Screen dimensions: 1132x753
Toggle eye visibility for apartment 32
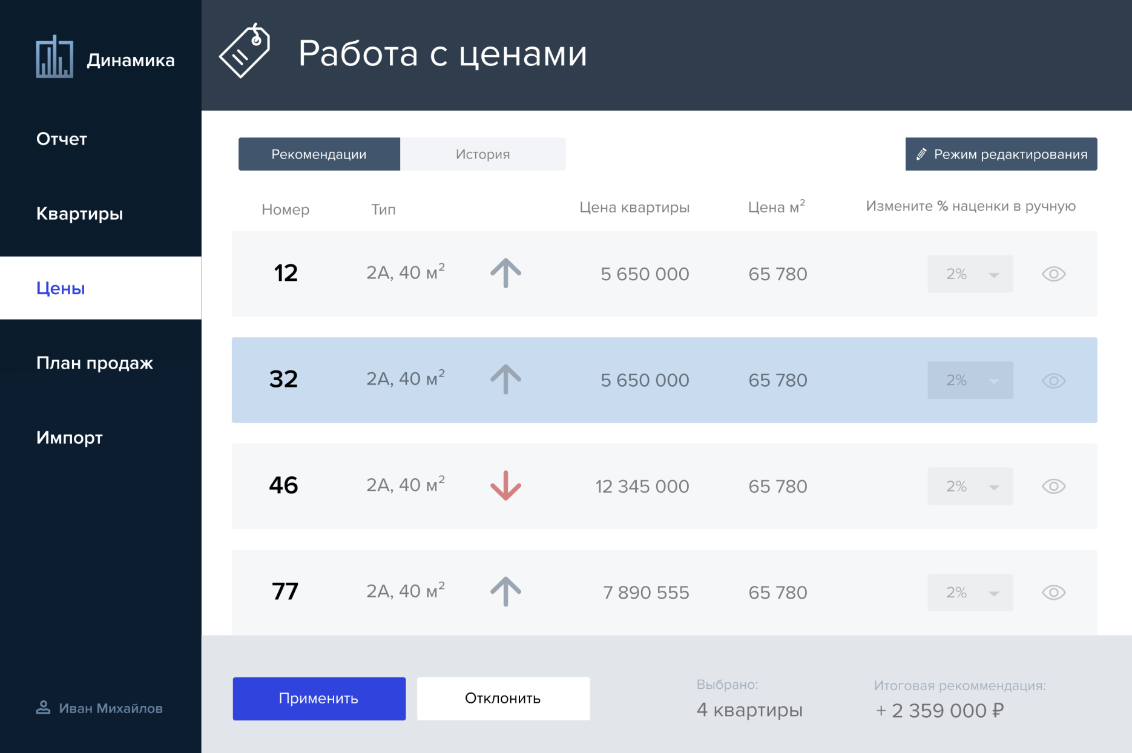coord(1053,381)
